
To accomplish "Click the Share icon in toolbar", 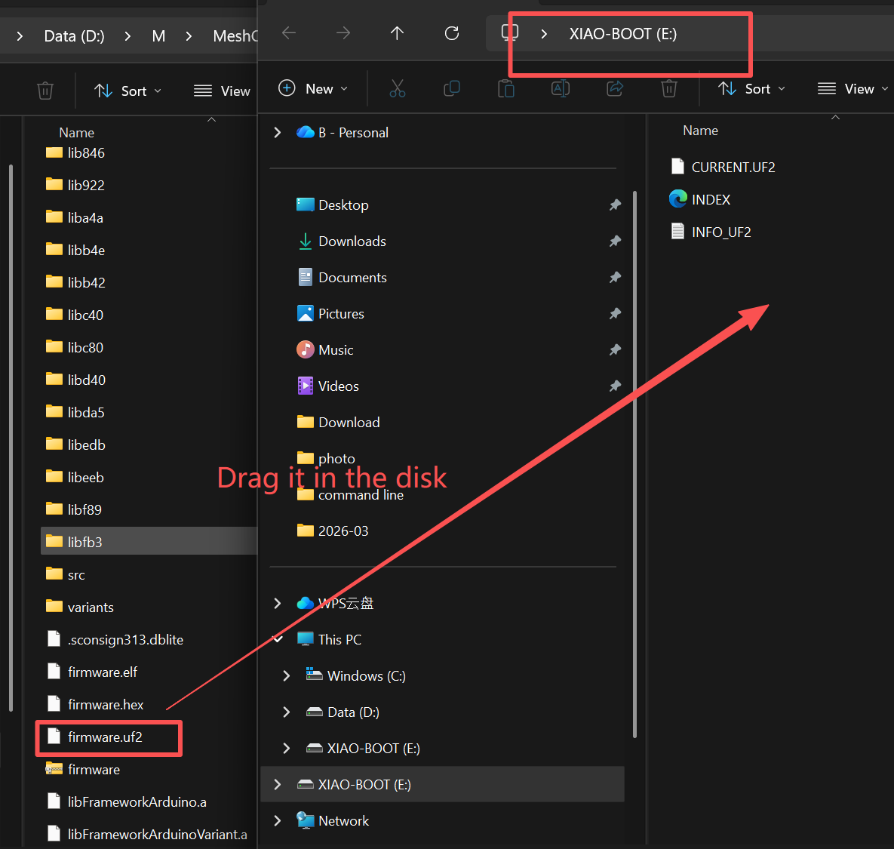I will (615, 89).
